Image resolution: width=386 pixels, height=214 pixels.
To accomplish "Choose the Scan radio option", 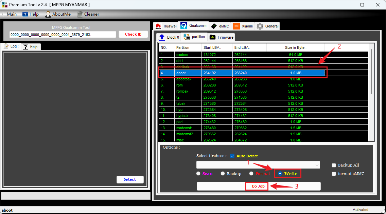I will (198, 174).
